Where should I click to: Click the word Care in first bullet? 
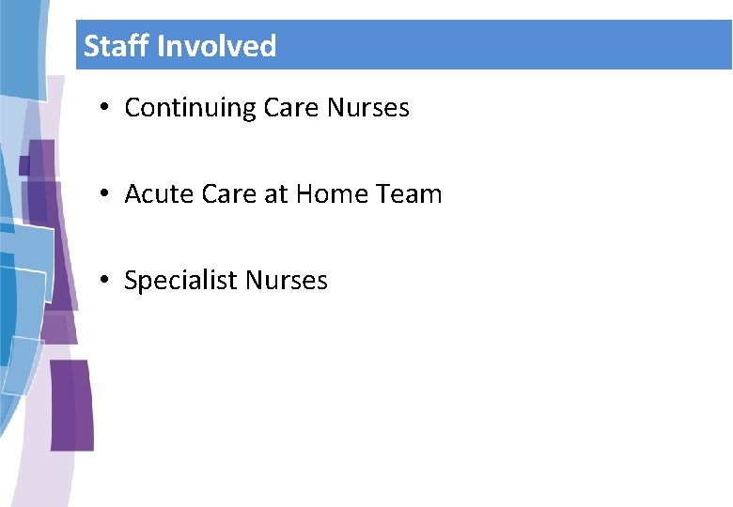291,108
